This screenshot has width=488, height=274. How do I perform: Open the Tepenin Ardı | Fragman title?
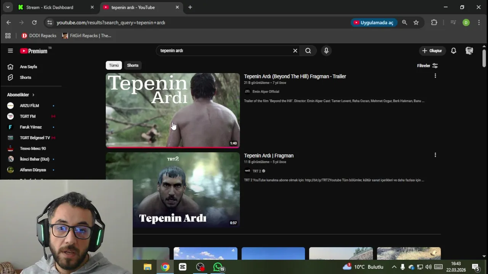pyautogui.click(x=269, y=155)
